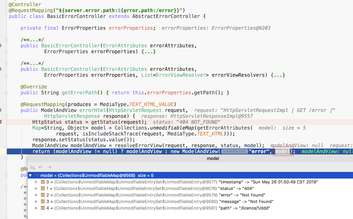Select model = {Collections$UnmodifiableMap@9568} row

(190, 175)
